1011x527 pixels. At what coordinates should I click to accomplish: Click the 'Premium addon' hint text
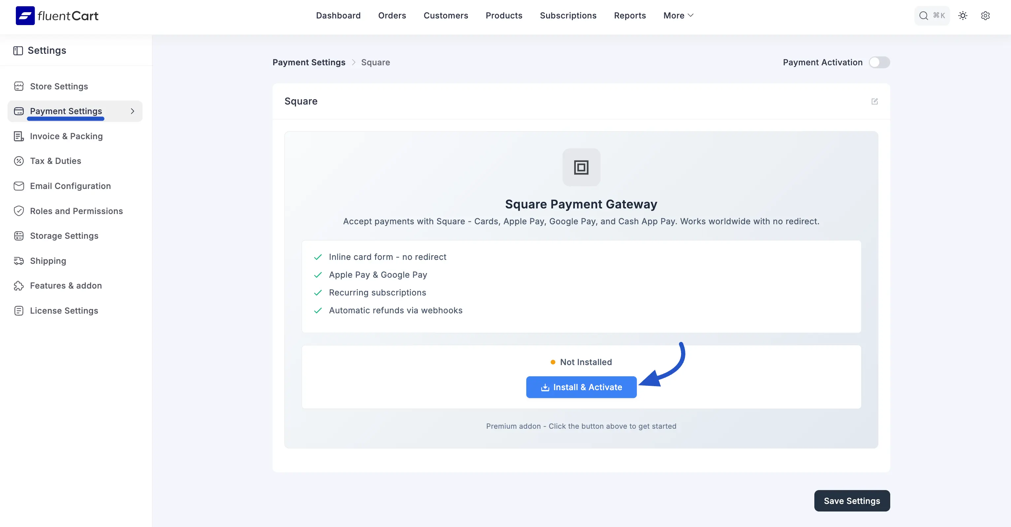[x=581, y=426]
